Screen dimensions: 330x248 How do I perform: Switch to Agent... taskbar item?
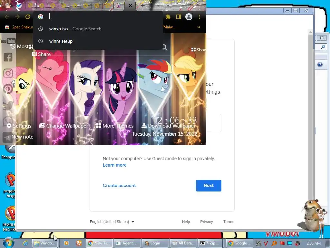[127, 243]
